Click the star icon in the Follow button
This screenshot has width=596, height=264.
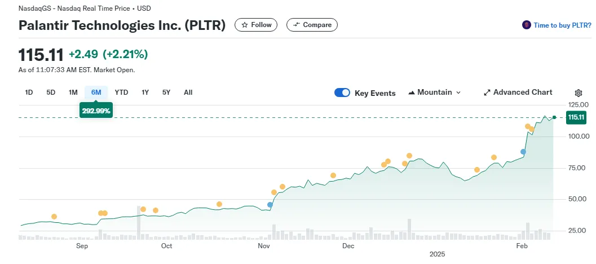(244, 25)
